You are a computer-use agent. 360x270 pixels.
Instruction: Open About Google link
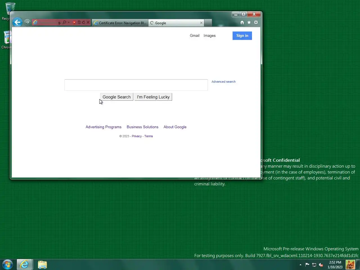[x=175, y=127]
